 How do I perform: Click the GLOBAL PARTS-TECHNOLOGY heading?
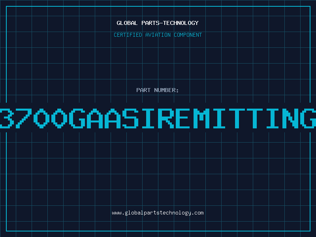[x=158, y=23]
